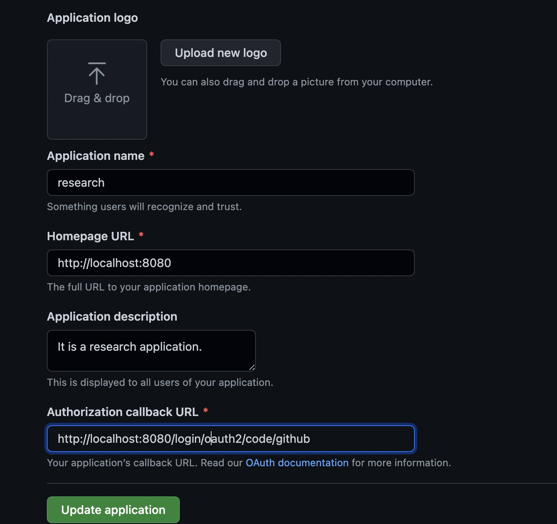
Task: Focus the Application name field containing "research"
Action: pos(230,182)
